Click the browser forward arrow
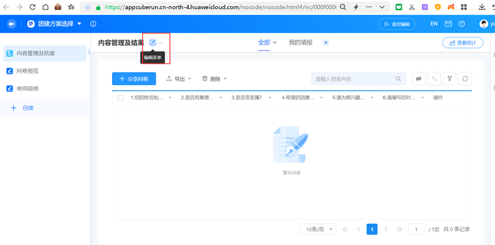 point(19,7)
